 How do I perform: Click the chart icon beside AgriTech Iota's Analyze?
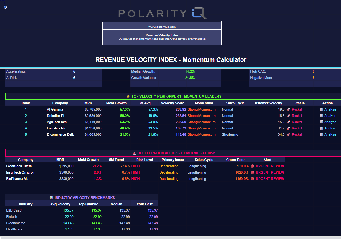pyautogui.click(x=321, y=122)
